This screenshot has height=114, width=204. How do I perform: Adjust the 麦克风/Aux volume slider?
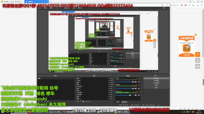click(x=125, y=95)
